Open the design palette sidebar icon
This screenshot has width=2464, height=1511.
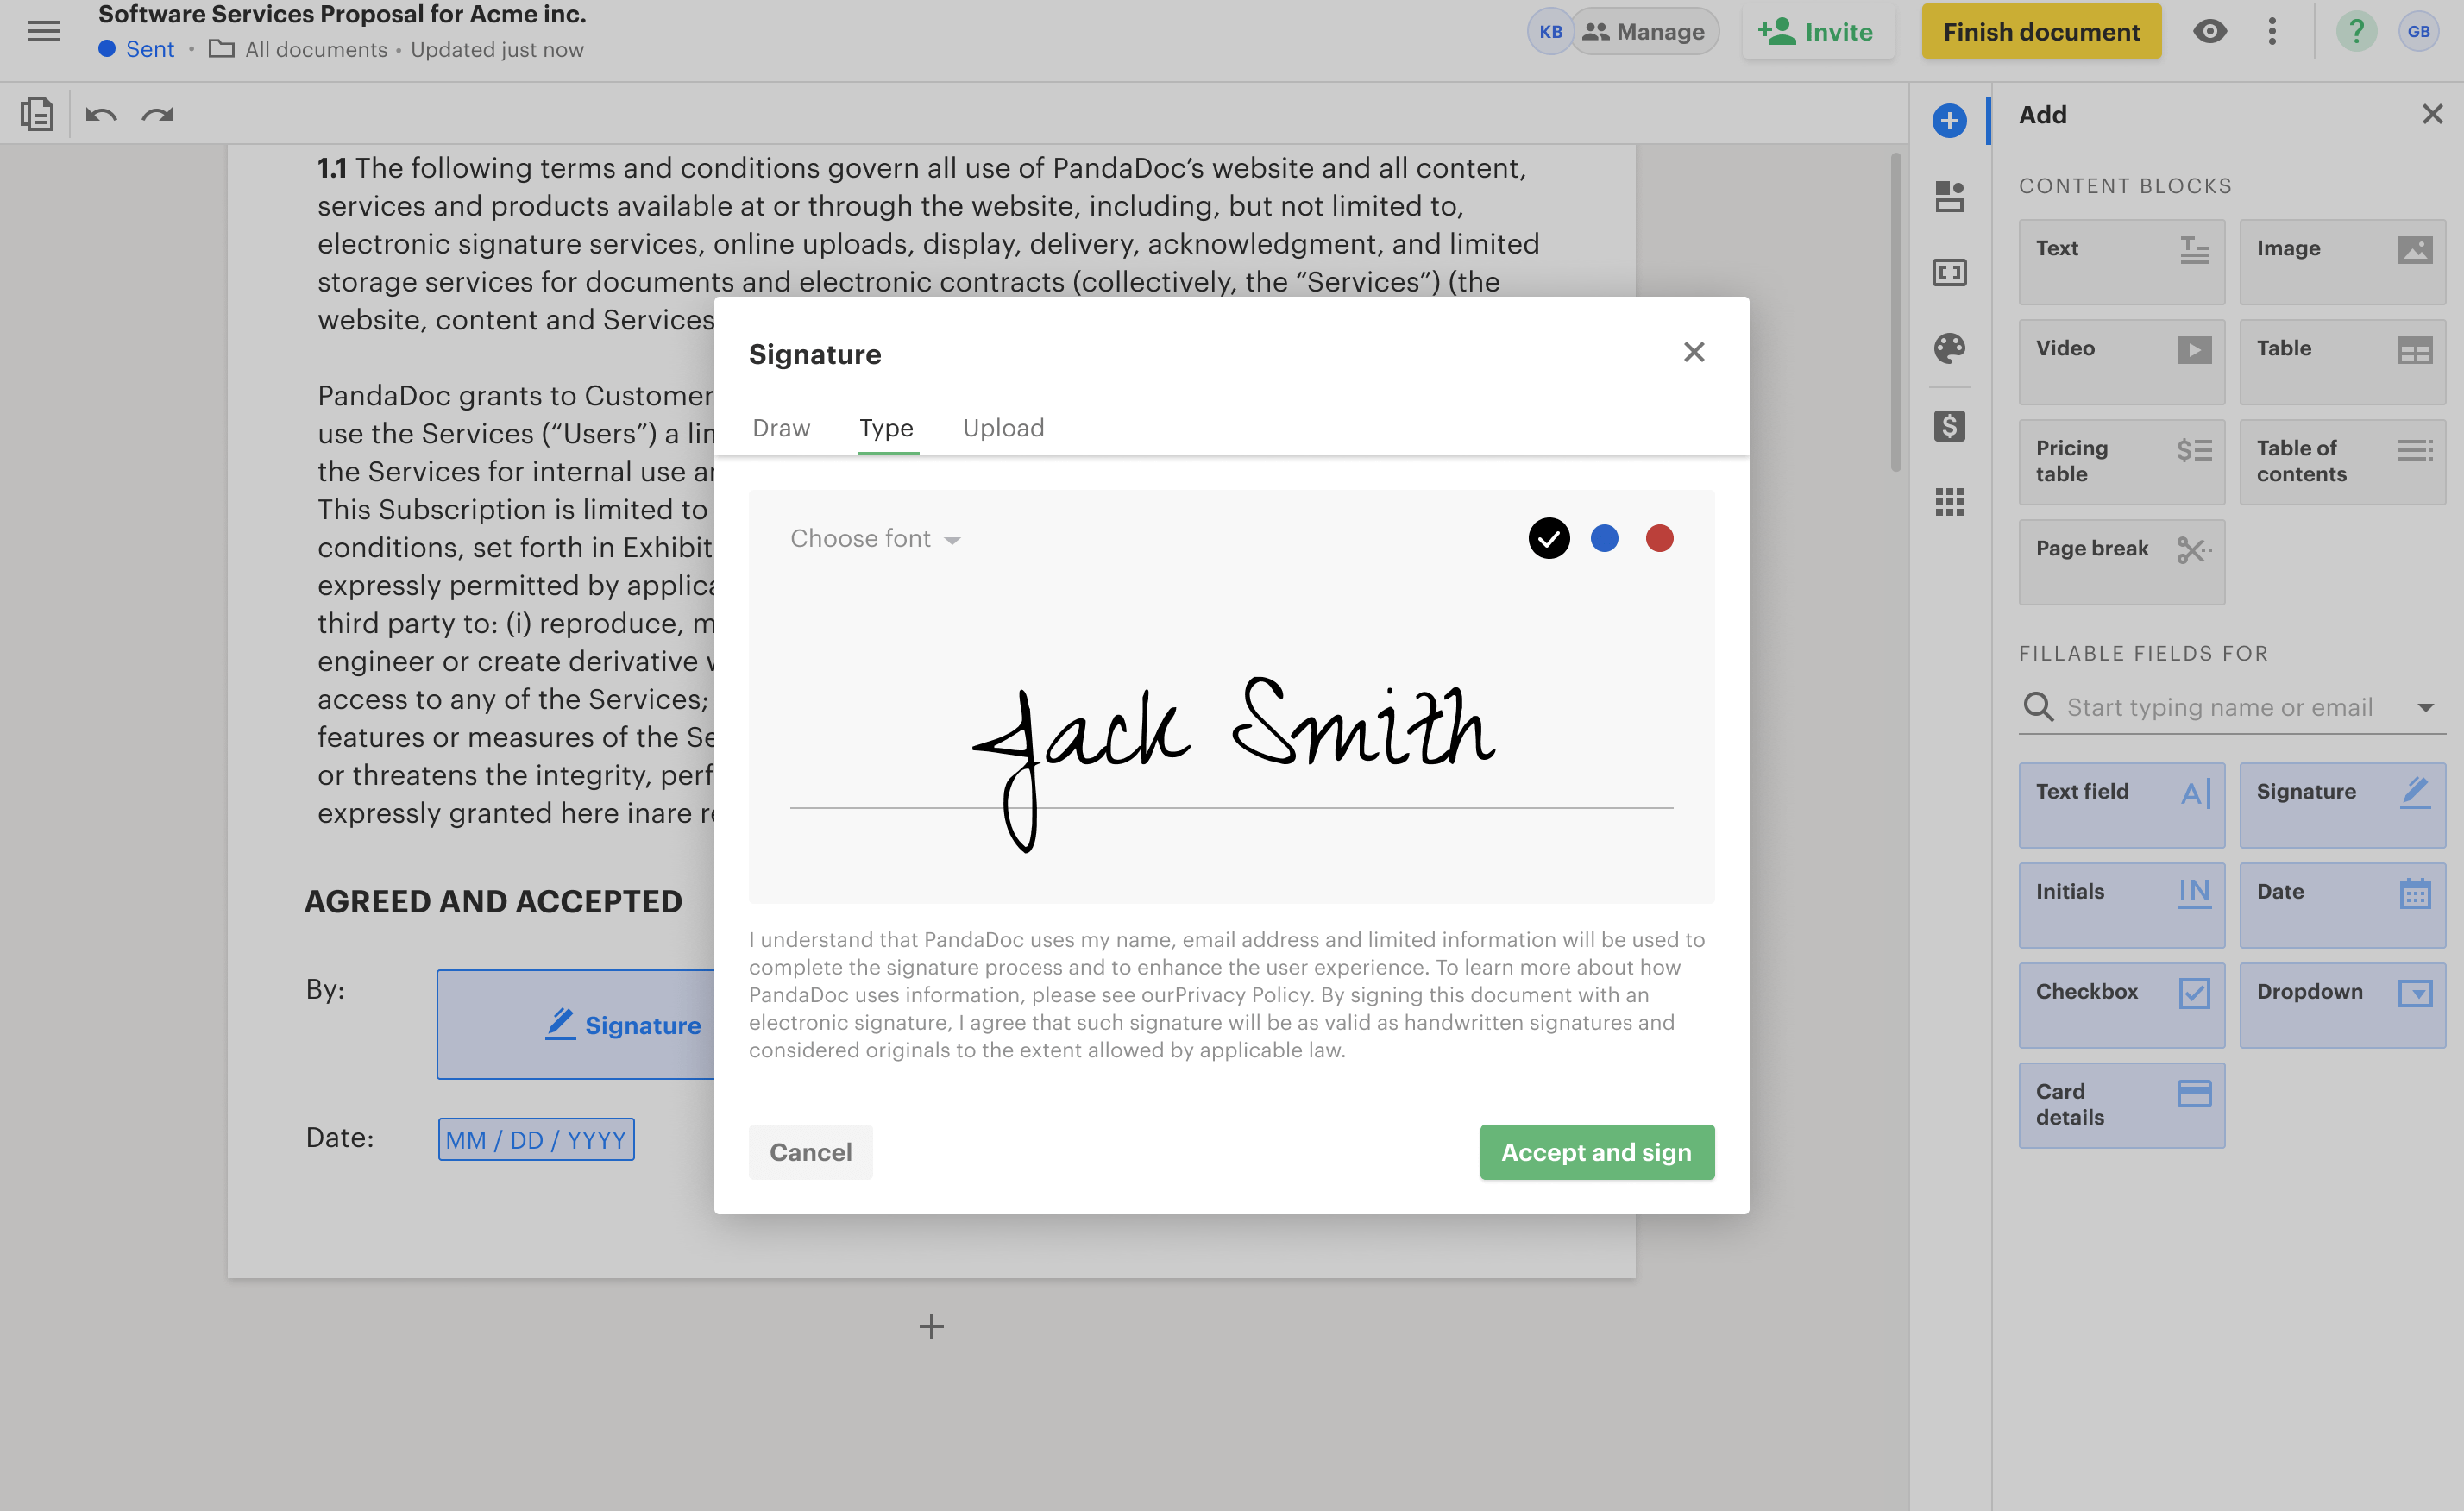[x=1949, y=348]
